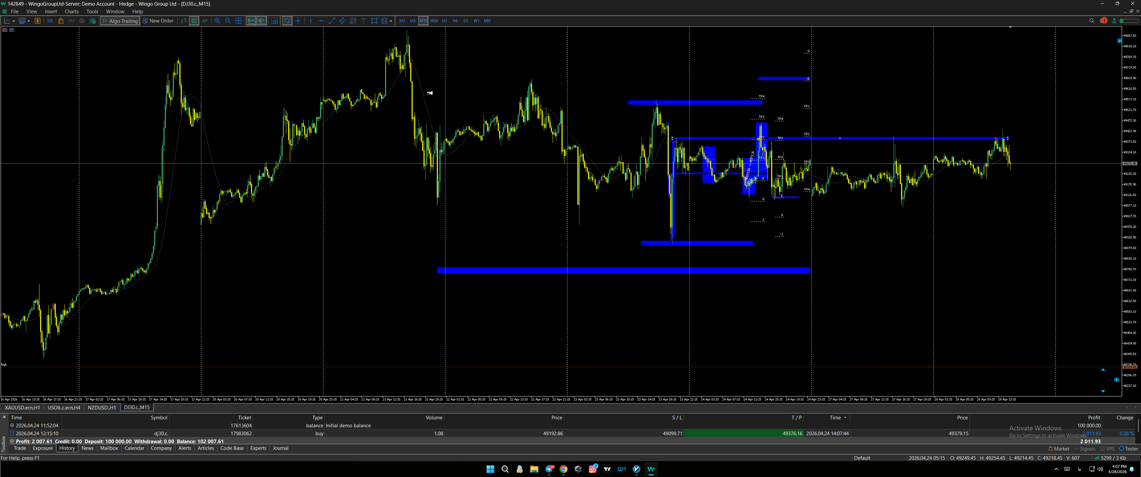Open the objects shapes dropdown arrow
1141x477 pixels.
[391, 21]
